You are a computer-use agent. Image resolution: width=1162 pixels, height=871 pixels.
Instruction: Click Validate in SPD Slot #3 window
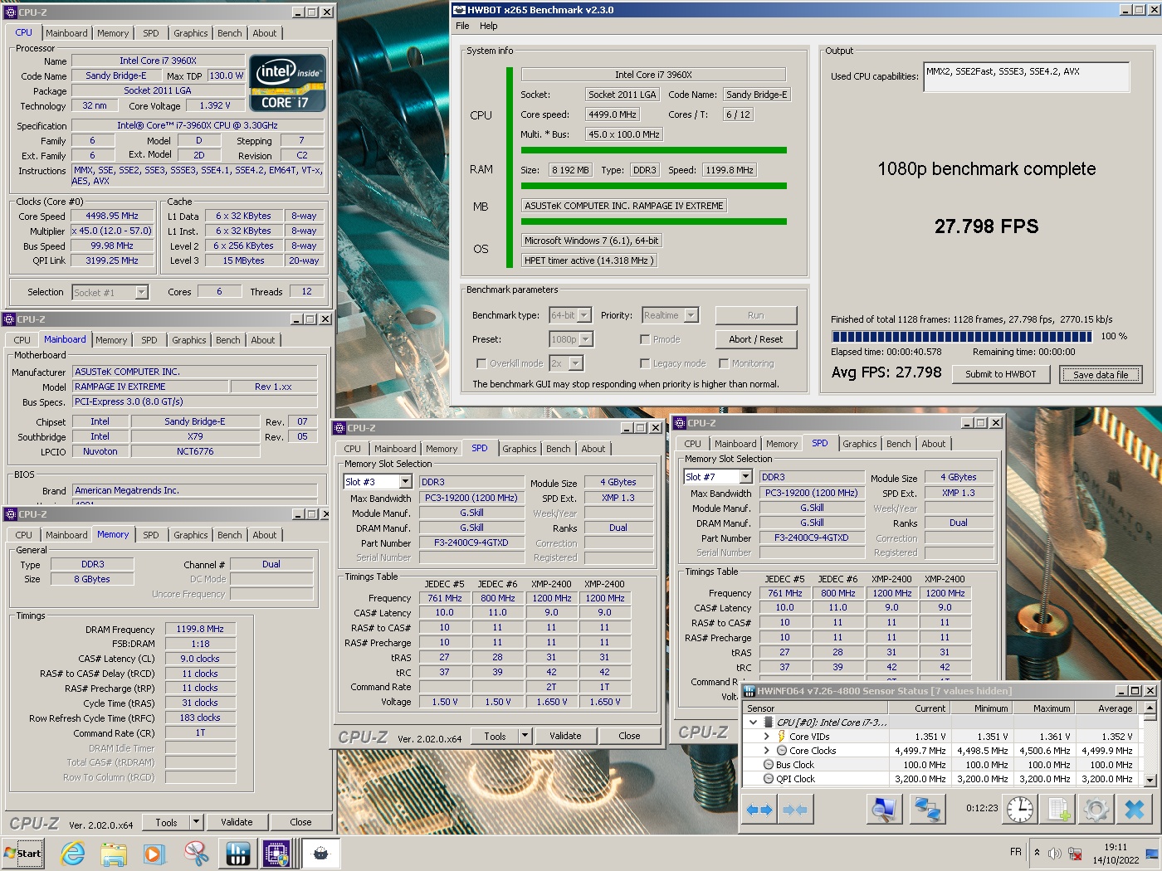[x=565, y=736]
